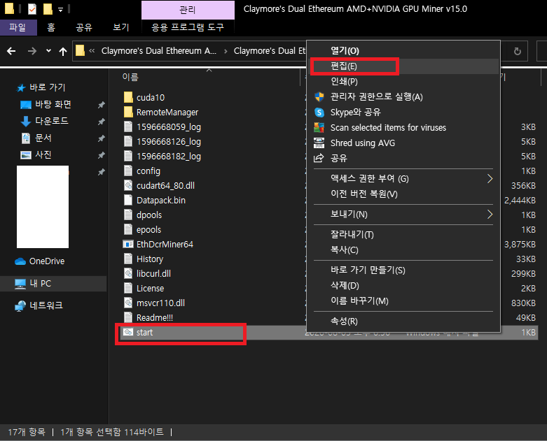Open the 응용 프로그램 도구 tab
The width and height of the screenshot is (547, 441).
(x=188, y=27)
